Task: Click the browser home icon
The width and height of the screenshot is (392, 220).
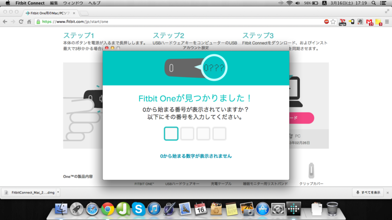Action: tap(29, 22)
